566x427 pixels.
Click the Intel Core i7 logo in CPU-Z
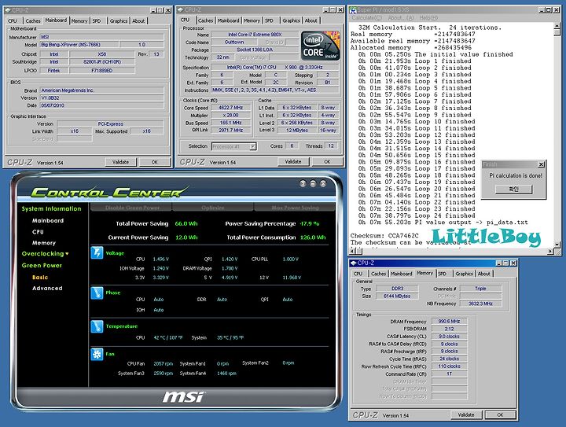coord(320,46)
